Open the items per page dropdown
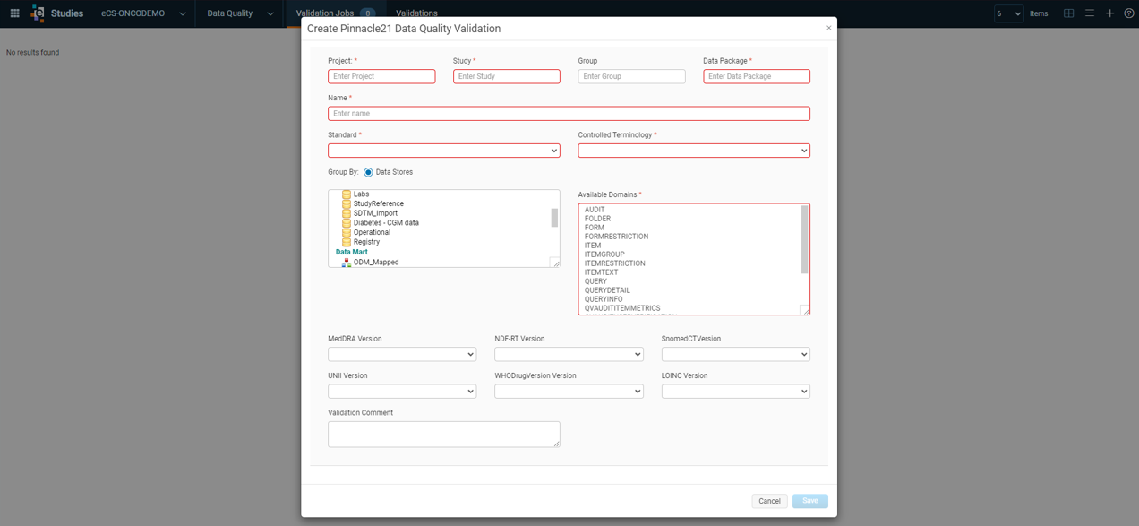1139x526 pixels. (x=1008, y=13)
